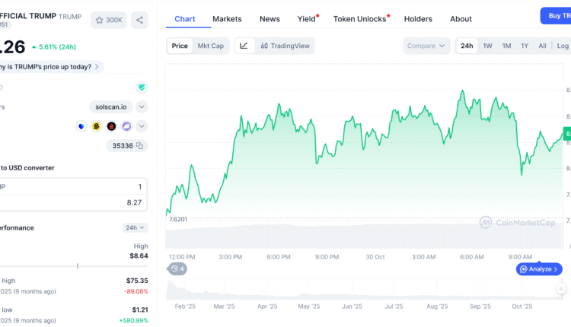Click the share icon button

139,20
